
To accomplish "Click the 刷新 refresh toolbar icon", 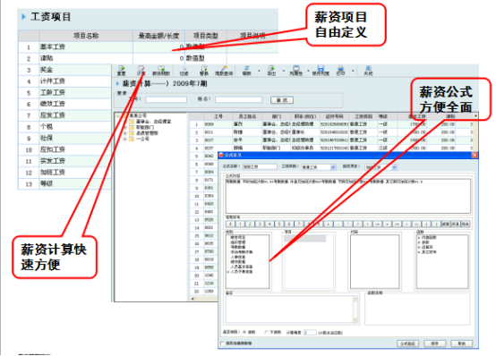I will tap(246, 70).
